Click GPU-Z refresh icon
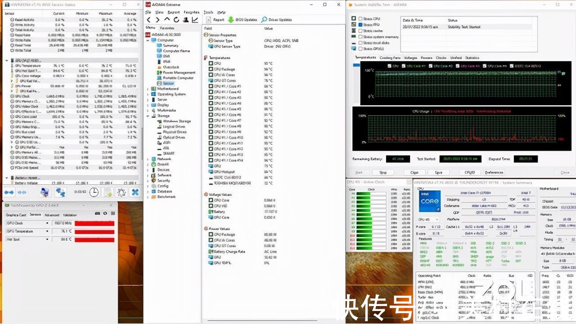This screenshot has width=576, height=324. point(104,213)
